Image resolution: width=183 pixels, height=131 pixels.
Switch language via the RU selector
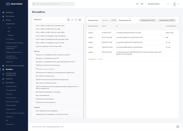click(x=137, y=4)
